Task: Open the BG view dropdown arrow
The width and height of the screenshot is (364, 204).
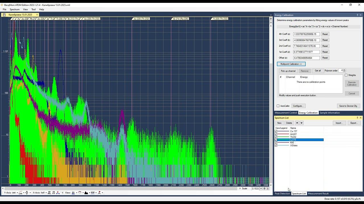Action: 76,193
